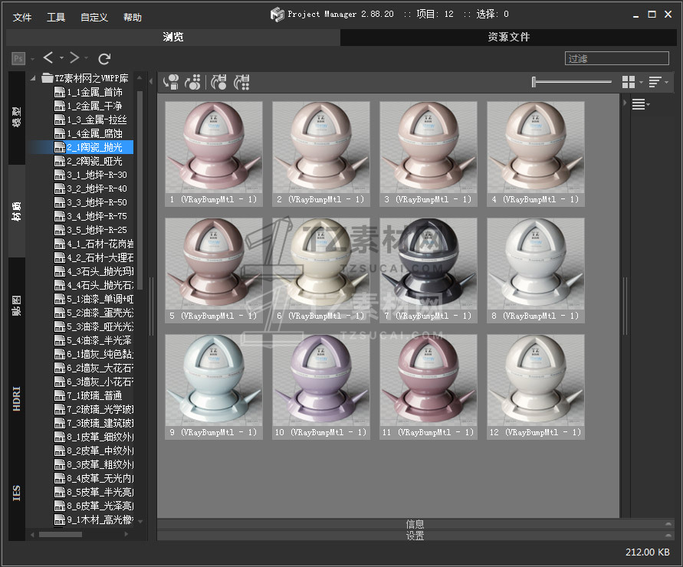Click the first material toolbar icon
The width and height of the screenshot is (683, 567).
tap(172, 82)
